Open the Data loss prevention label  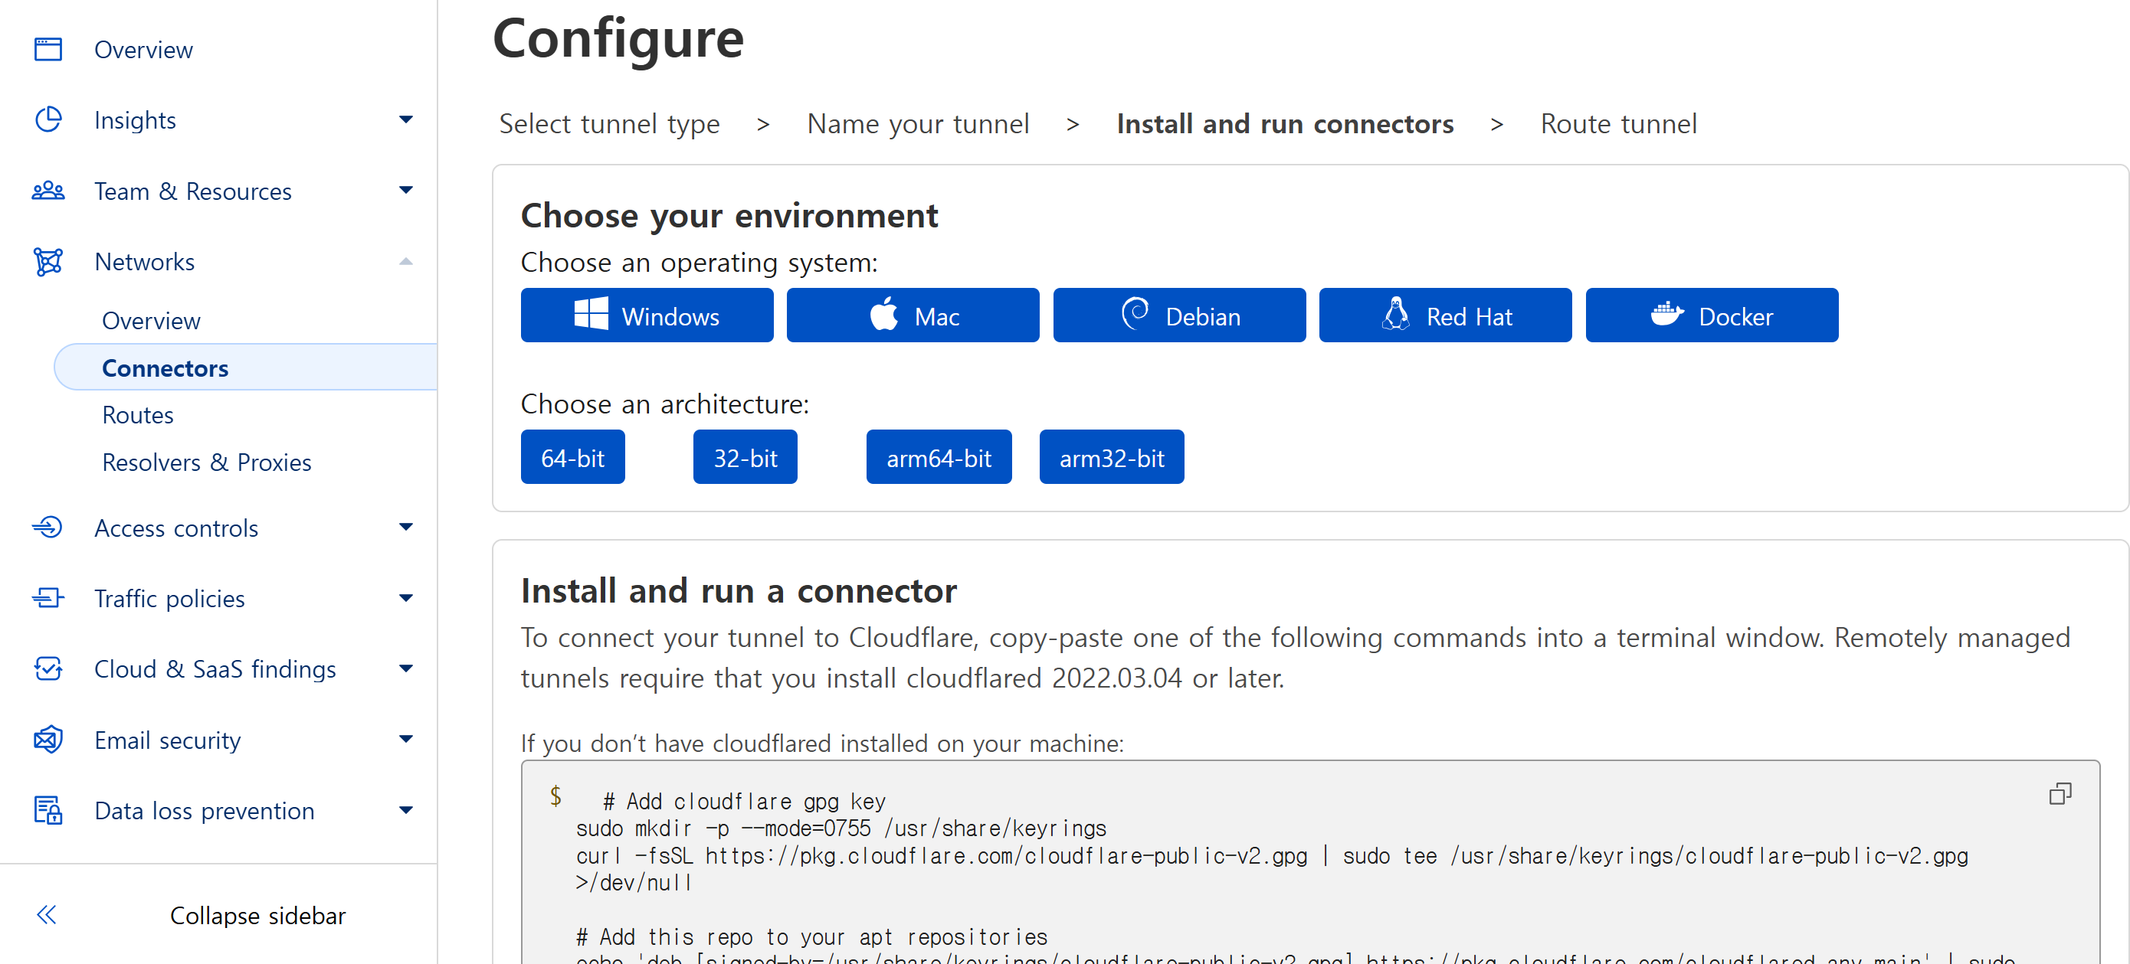(x=205, y=810)
